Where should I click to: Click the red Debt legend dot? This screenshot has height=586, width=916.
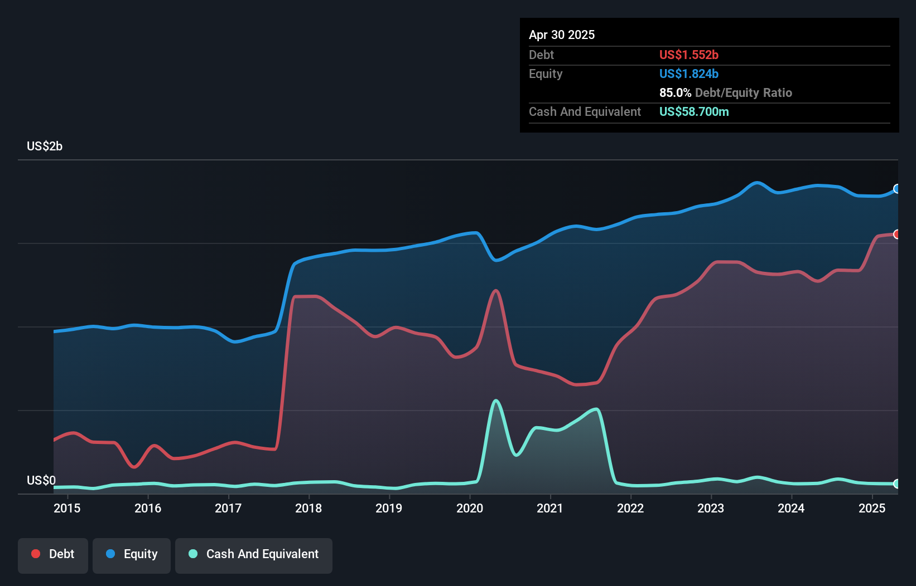[x=35, y=554]
